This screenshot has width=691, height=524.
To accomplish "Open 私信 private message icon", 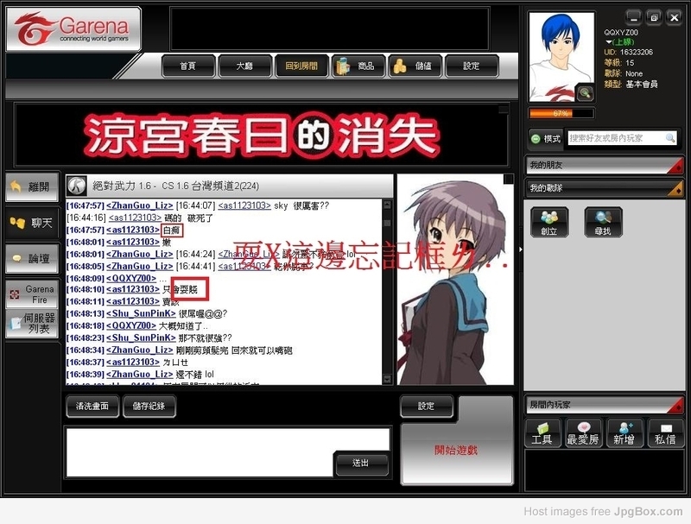I will point(665,432).
